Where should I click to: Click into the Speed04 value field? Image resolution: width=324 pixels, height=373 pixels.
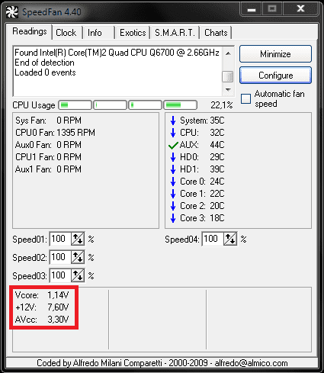(x=213, y=239)
